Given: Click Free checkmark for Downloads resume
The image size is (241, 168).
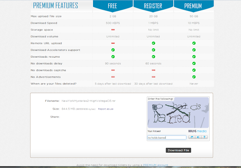Looking at the screenshot, I should pos(113,57).
